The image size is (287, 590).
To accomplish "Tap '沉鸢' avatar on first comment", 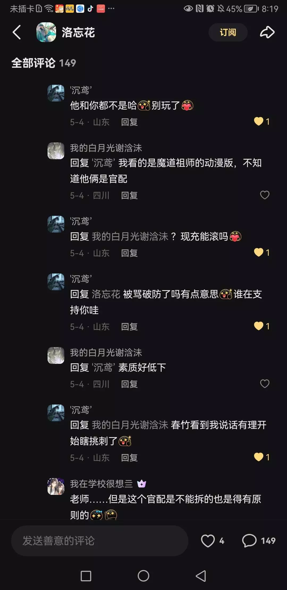I will (56, 93).
